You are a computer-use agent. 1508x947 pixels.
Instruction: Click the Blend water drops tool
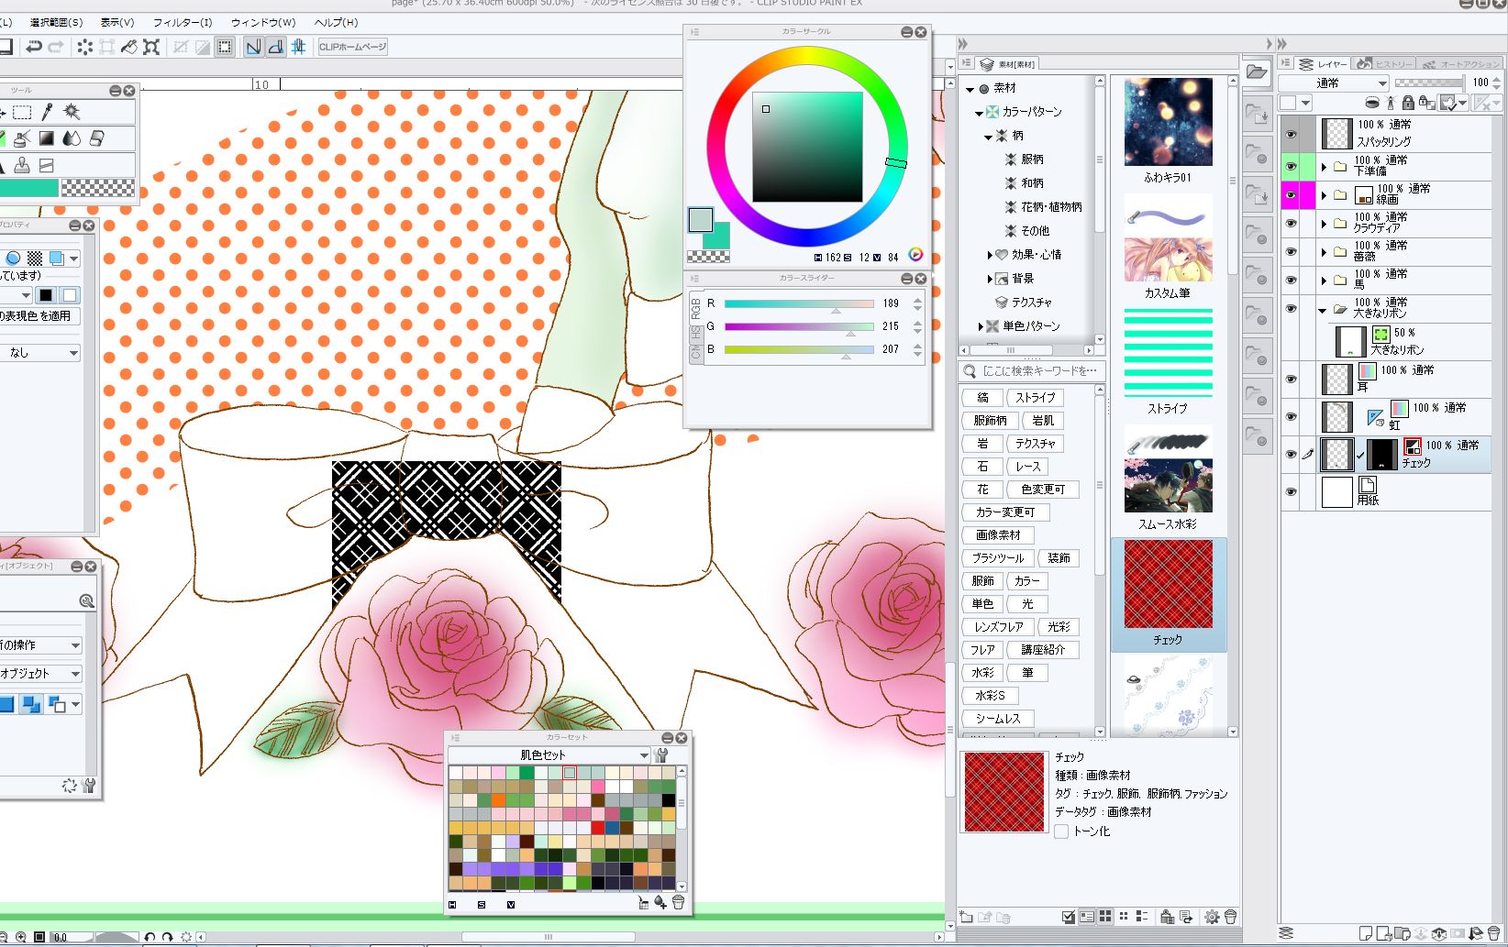coord(72,138)
